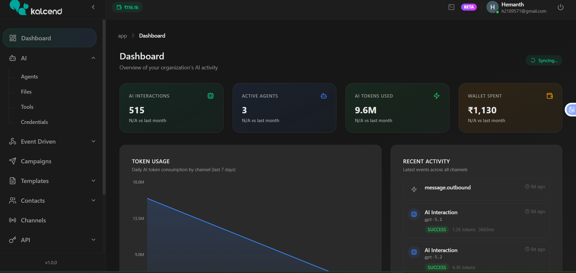Click the message.outbound activity entry
The width and height of the screenshot is (576, 273).
point(476,189)
